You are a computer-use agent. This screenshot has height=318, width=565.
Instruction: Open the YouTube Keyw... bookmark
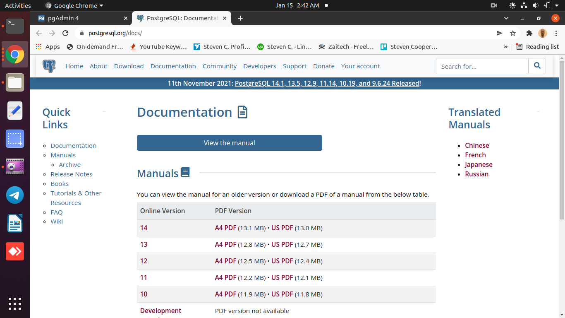(x=158, y=47)
